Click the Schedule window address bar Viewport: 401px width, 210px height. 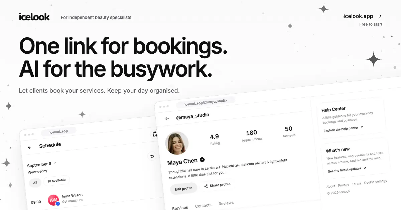pyautogui.click(x=59, y=131)
